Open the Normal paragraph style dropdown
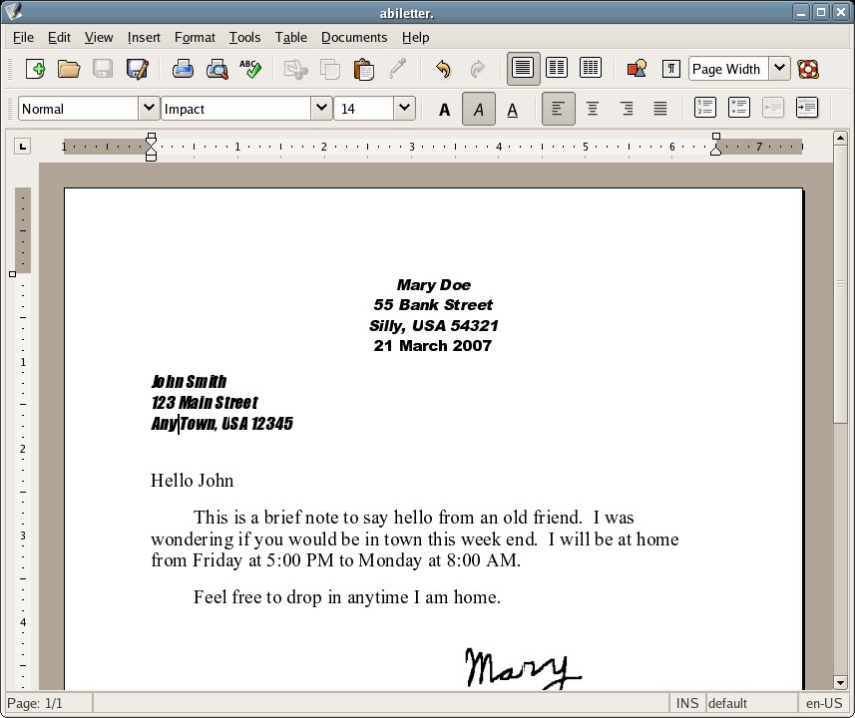This screenshot has height=718, width=855. point(148,109)
